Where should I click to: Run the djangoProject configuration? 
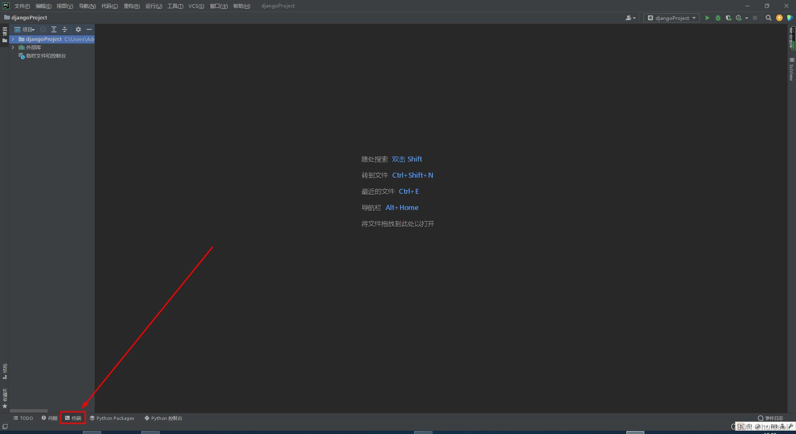[x=707, y=18]
